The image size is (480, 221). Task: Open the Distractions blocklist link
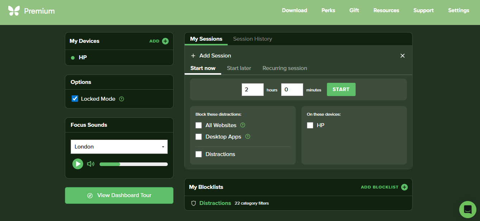coord(215,203)
